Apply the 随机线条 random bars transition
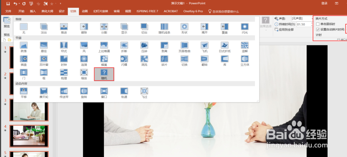 pyautogui.click(x=164, y=29)
